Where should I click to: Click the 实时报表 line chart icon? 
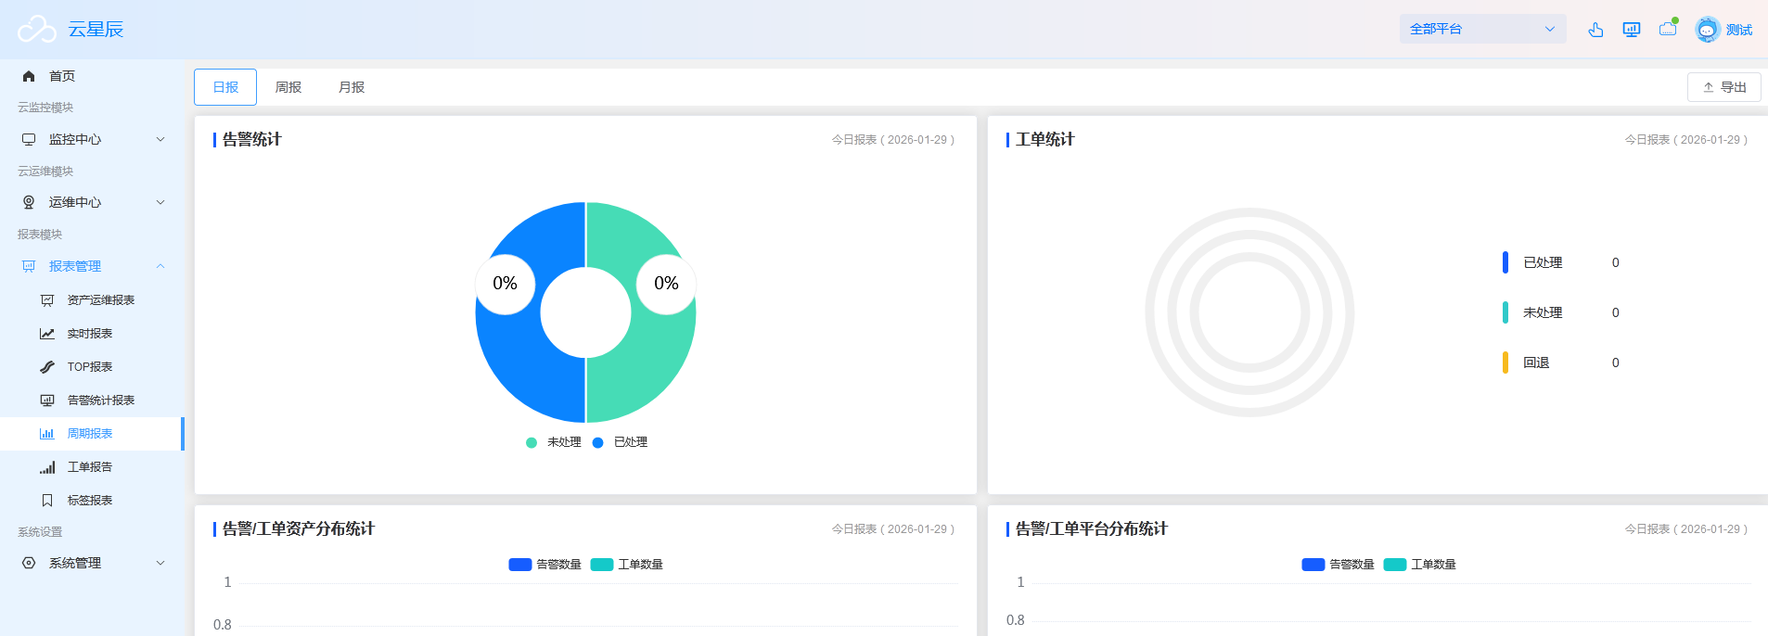(x=47, y=334)
